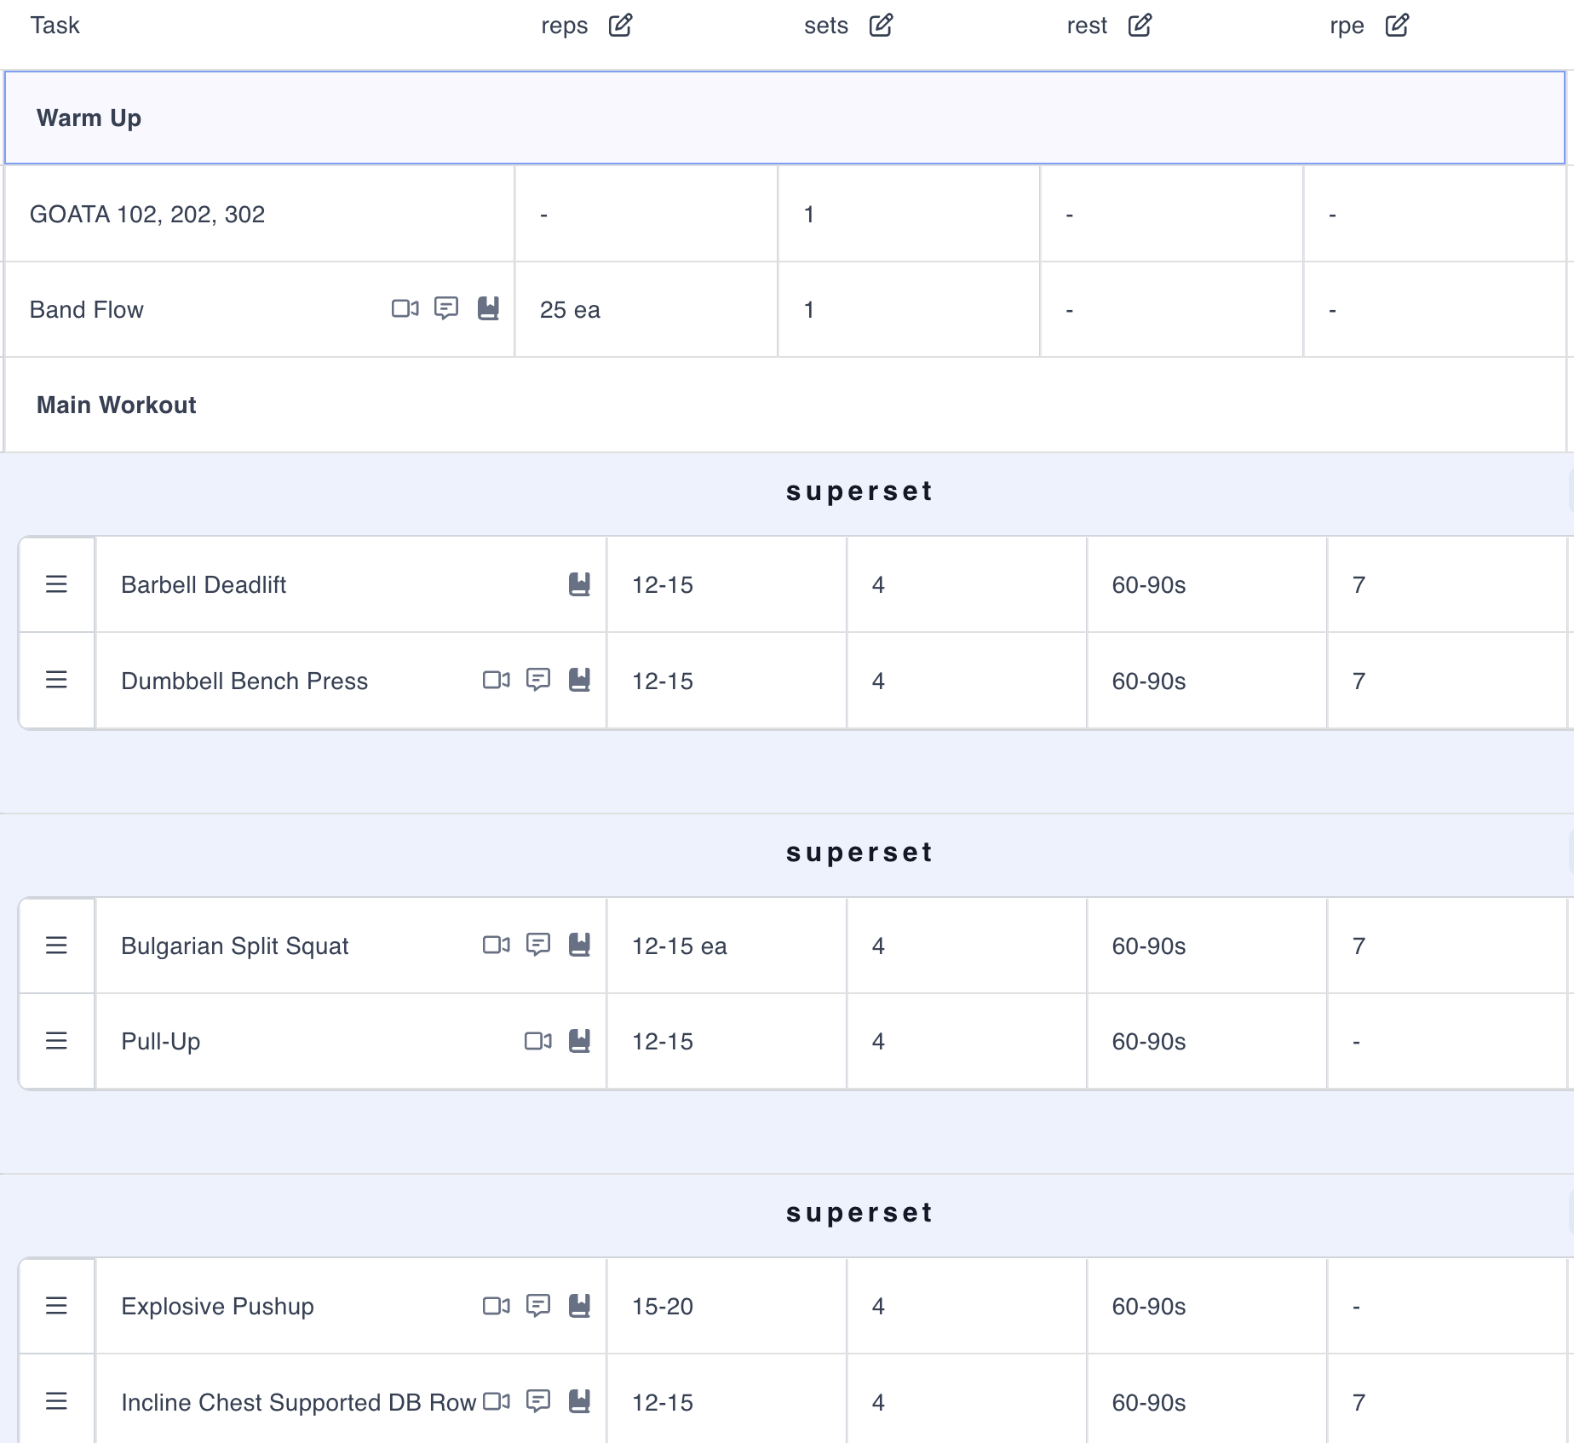Click the reps cell for Band Flow
1574x1443 pixels.
pos(646,309)
